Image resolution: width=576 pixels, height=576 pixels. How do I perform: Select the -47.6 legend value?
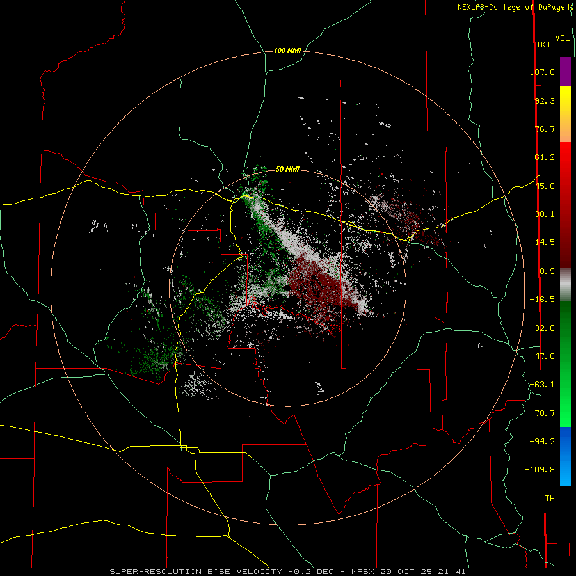click(542, 356)
